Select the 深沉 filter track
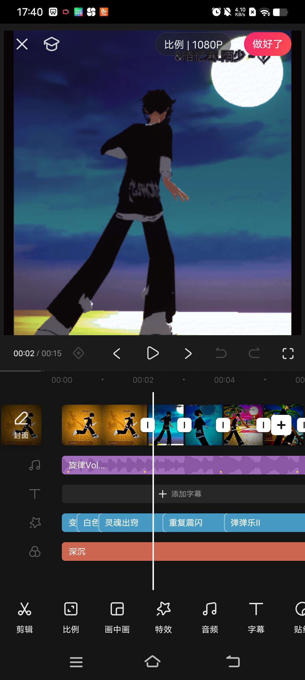305x680 pixels. tap(181, 552)
